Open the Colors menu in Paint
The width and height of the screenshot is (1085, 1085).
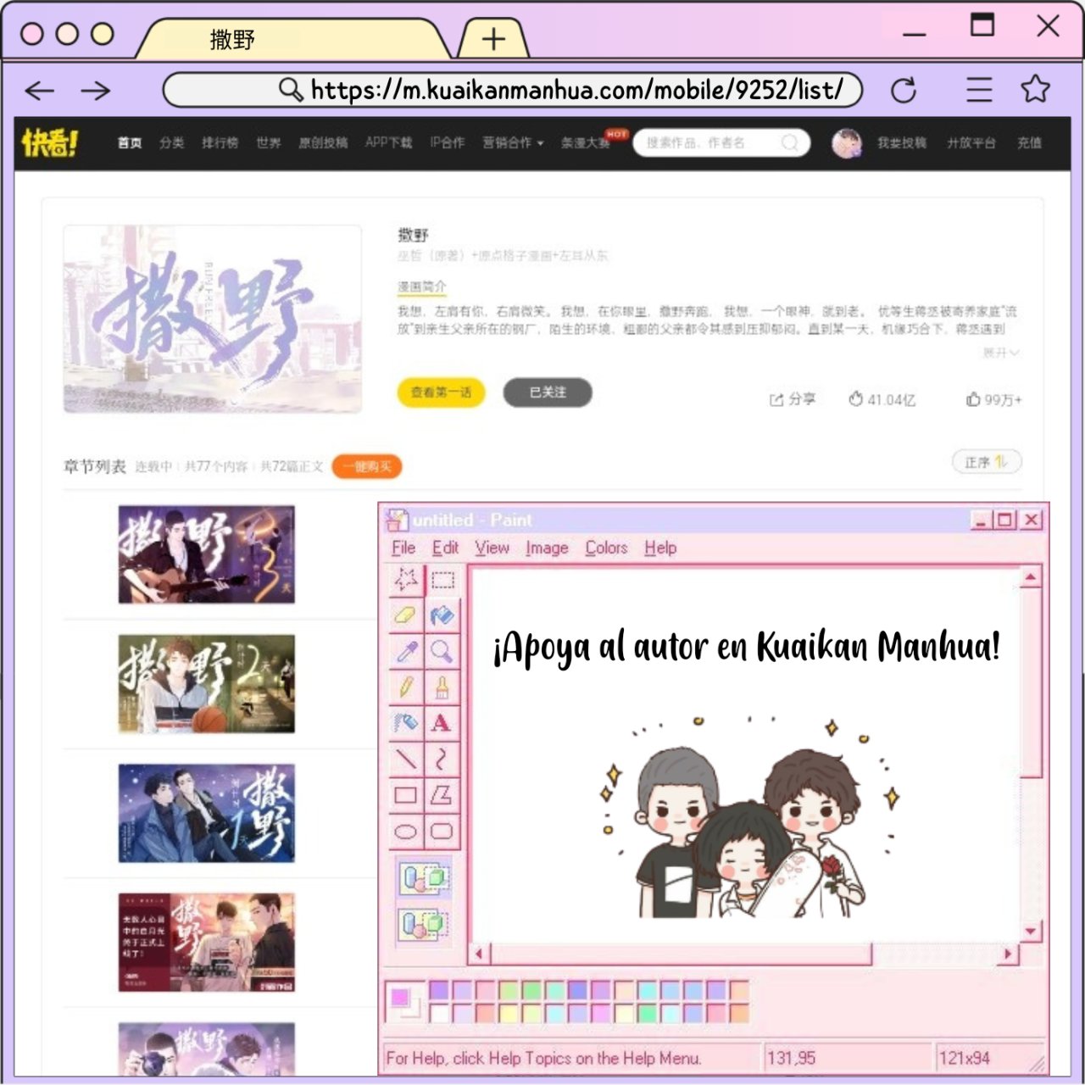tap(606, 548)
